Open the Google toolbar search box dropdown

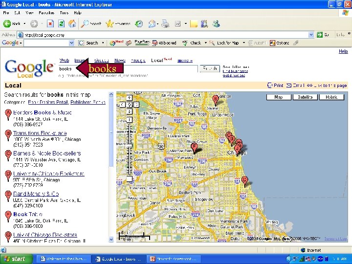[x=71, y=43]
